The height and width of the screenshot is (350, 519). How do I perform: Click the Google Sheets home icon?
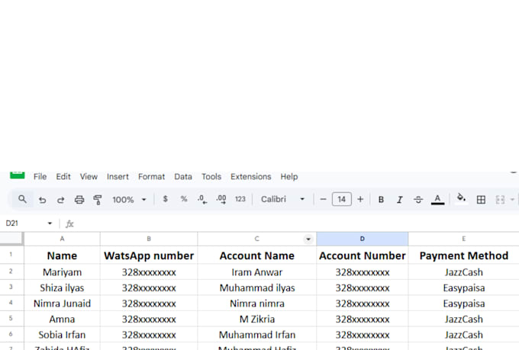18,175
